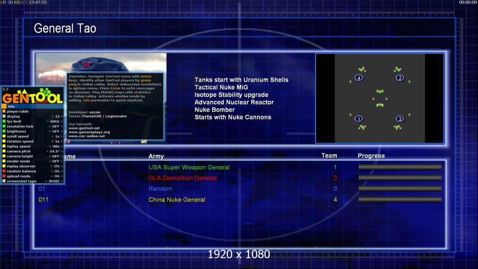Toggle resolution lock OFF value
The height and width of the screenshot is (269, 478).
point(56,126)
